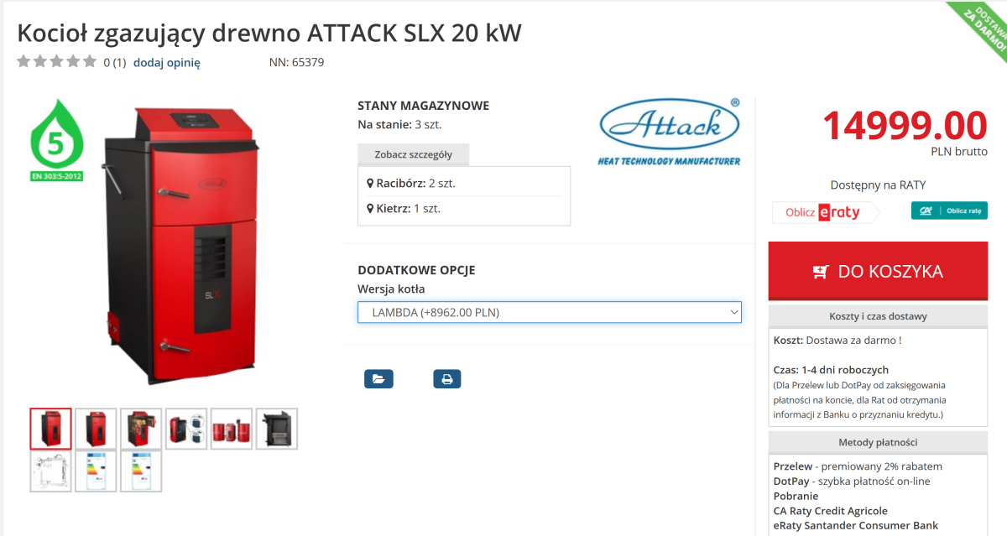Show the thumbnail of boiler with open door
The width and height of the screenshot is (1007, 536).
[x=141, y=429]
